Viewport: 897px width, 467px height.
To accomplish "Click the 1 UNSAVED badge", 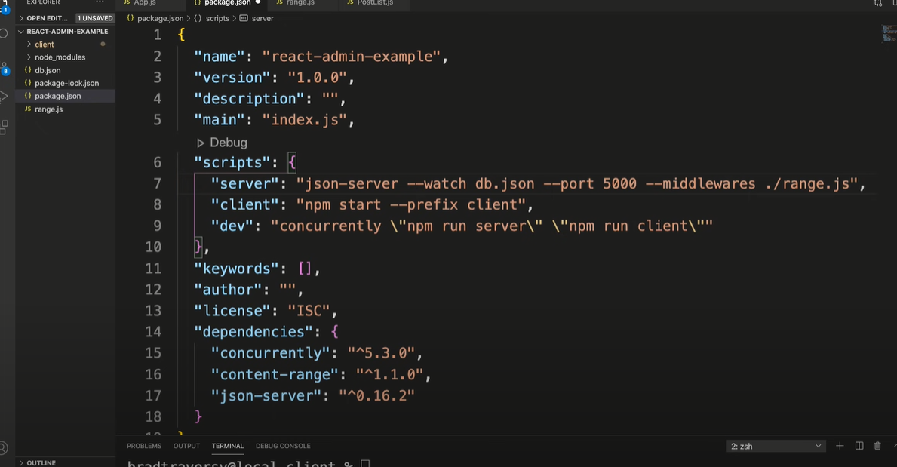I will click(x=95, y=18).
